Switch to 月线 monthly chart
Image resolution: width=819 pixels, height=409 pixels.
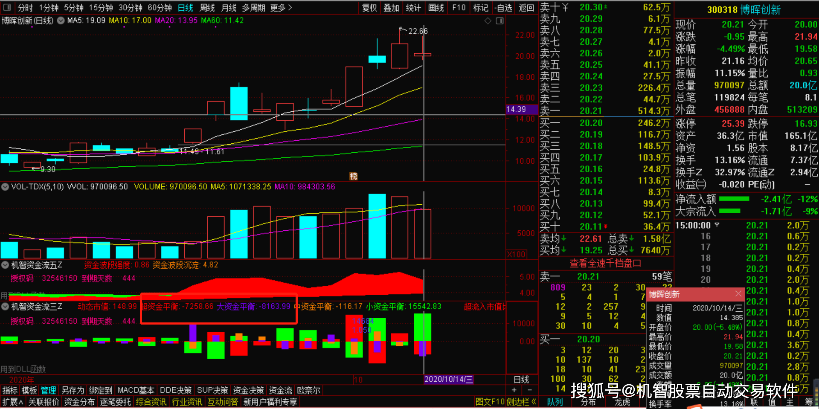[229, 8]
